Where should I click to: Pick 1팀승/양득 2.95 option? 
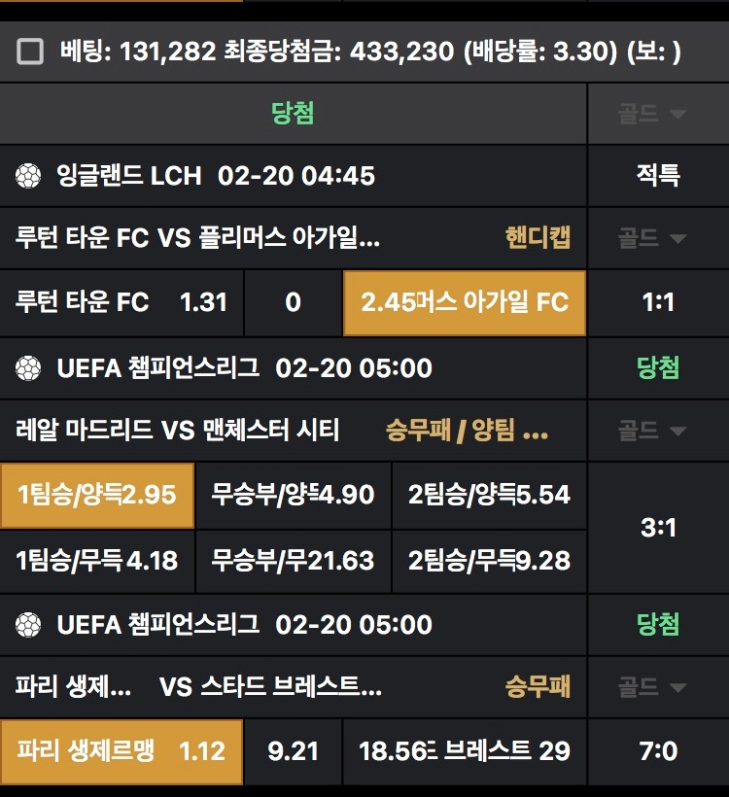[x=97, y=495]
